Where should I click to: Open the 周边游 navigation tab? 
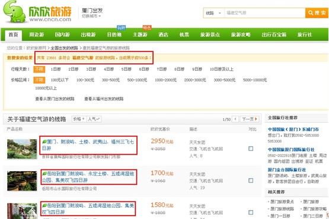(37, 35)
